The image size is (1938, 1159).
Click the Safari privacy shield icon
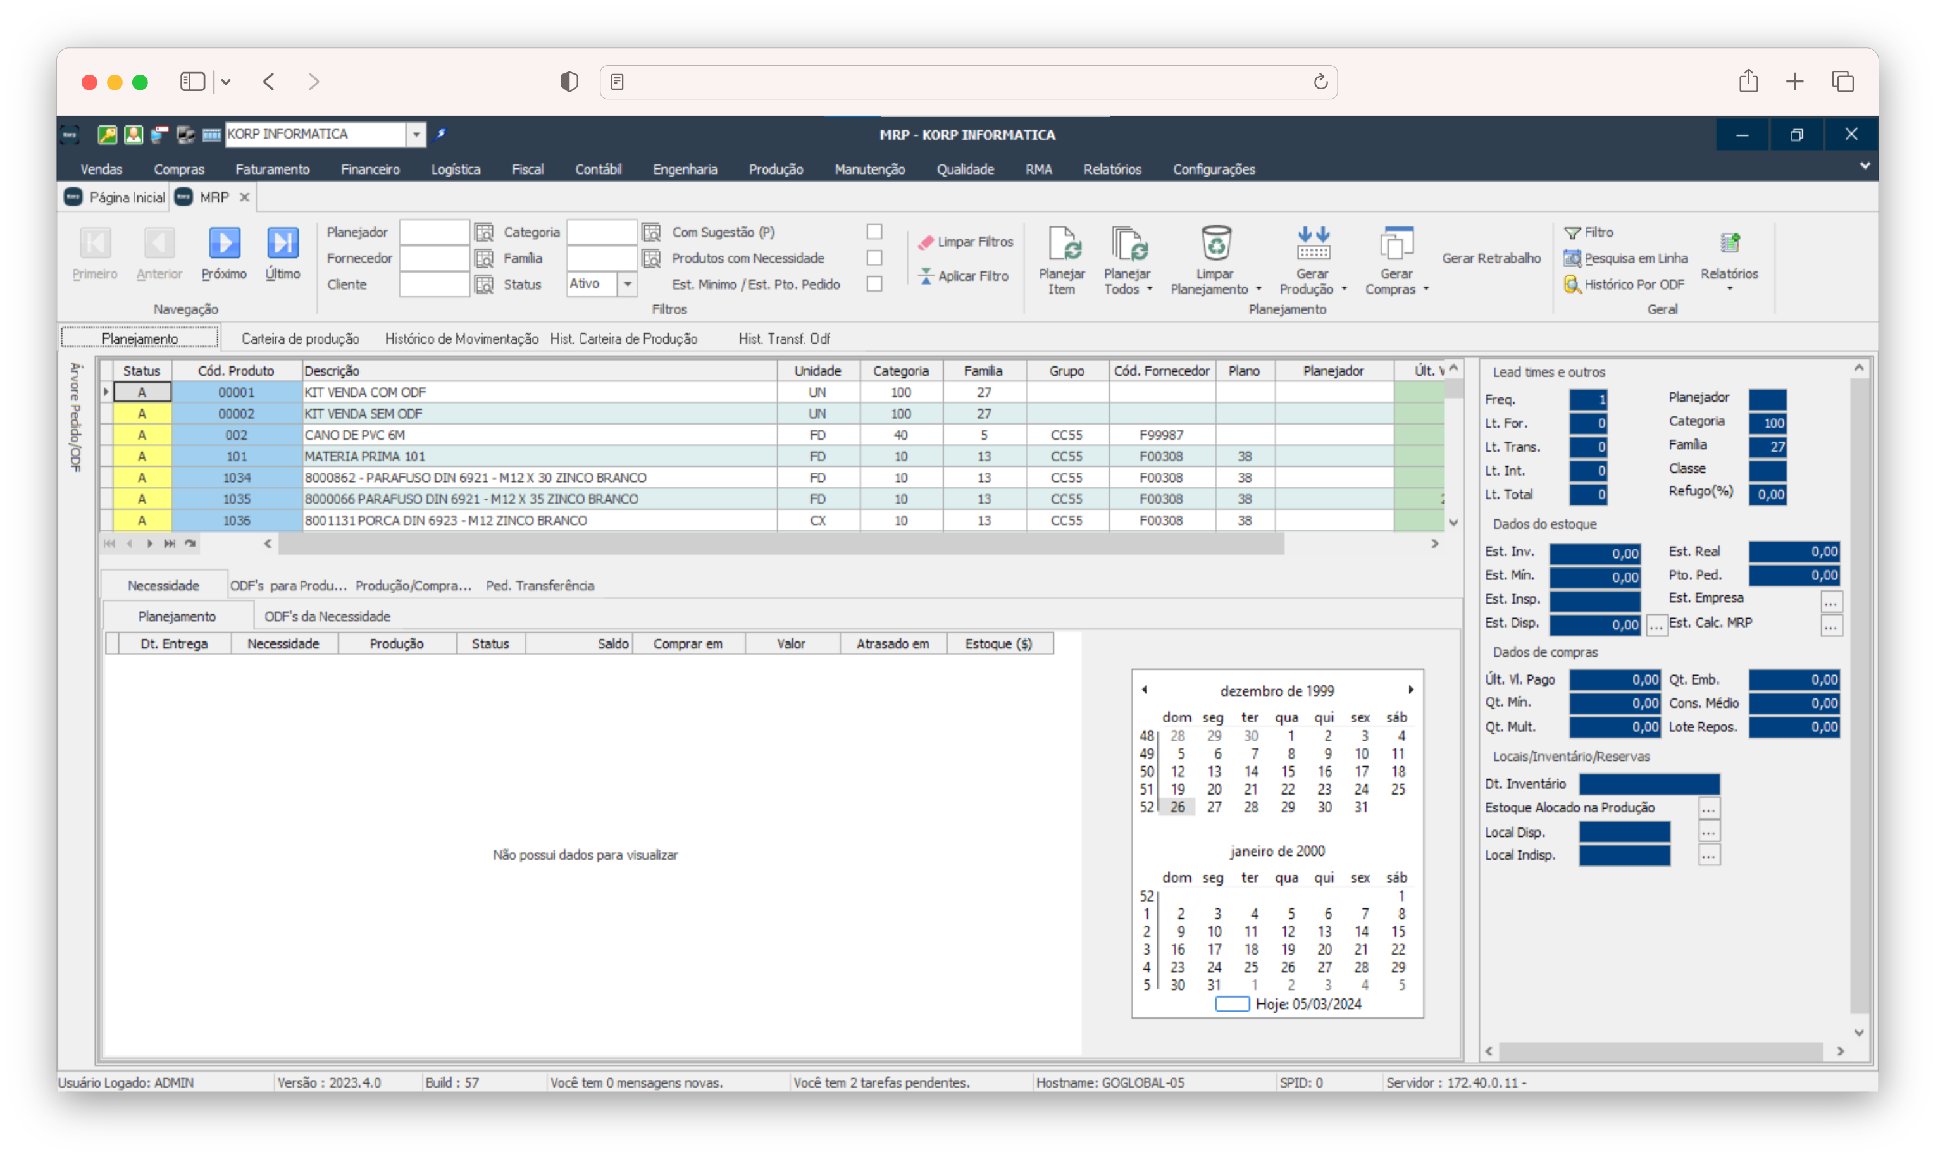569,82
